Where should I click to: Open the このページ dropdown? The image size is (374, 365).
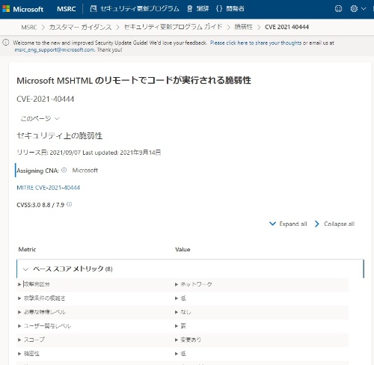coord(40,118)
